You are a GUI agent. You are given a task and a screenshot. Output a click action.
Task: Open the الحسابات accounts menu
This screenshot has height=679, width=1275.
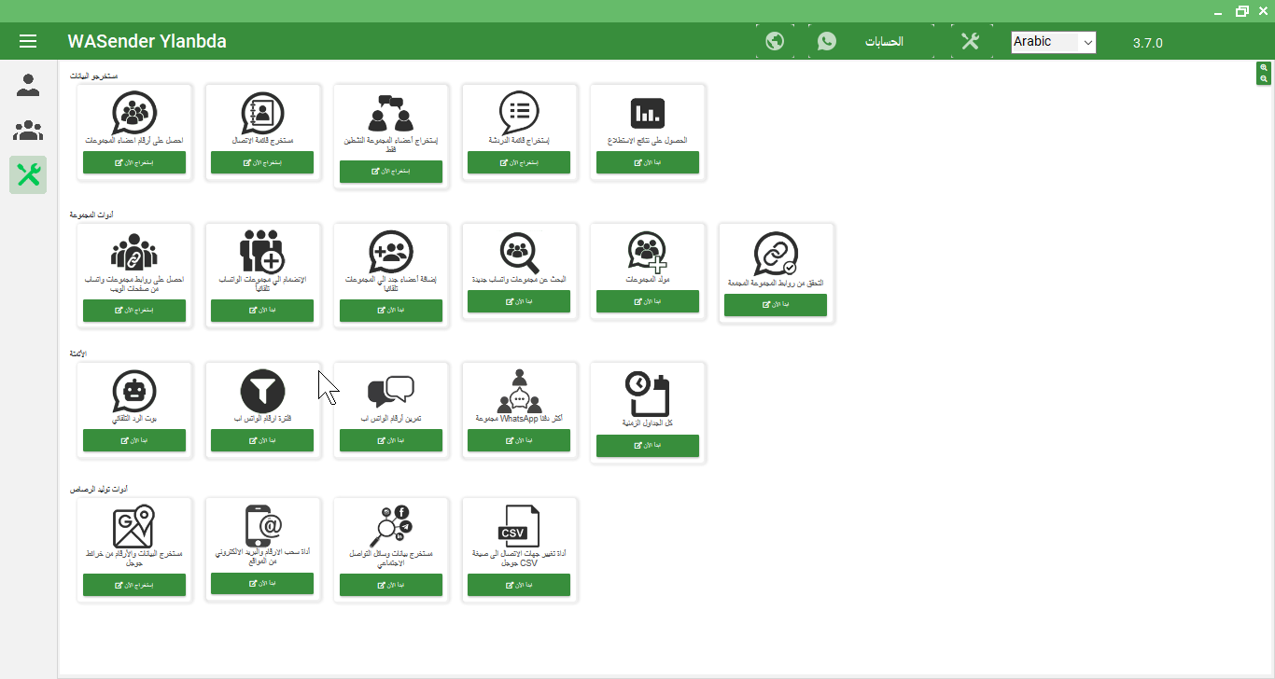(x=884, y=42)
